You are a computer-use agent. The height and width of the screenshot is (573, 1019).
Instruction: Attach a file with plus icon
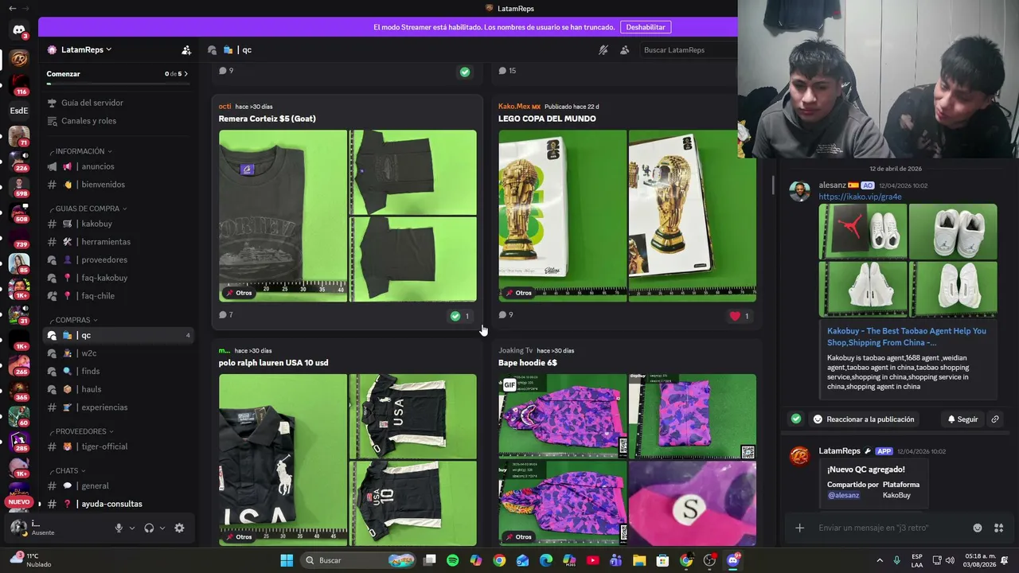point(799,528)
